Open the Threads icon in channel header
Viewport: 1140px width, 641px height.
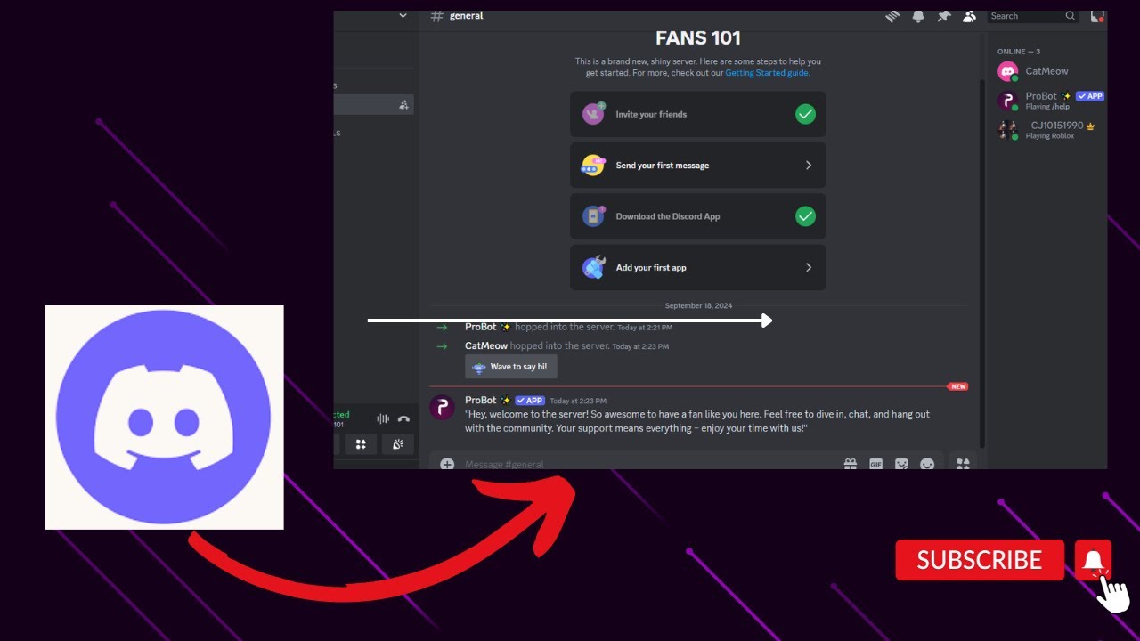tap(892, 16)
